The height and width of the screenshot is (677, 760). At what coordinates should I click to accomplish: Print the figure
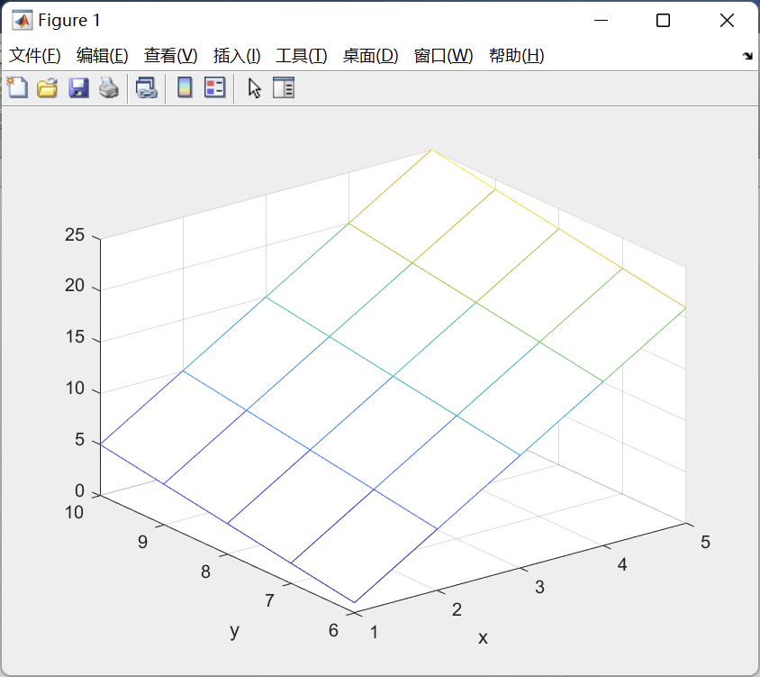[108, 87]
